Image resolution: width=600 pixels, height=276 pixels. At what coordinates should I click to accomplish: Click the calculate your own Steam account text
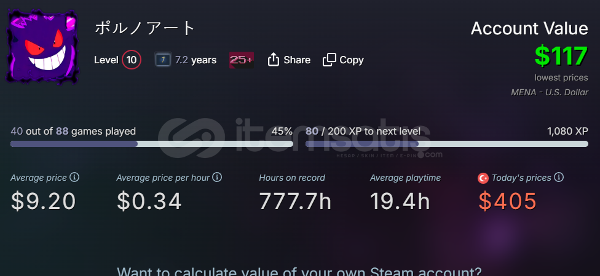(x=299, y=272)
